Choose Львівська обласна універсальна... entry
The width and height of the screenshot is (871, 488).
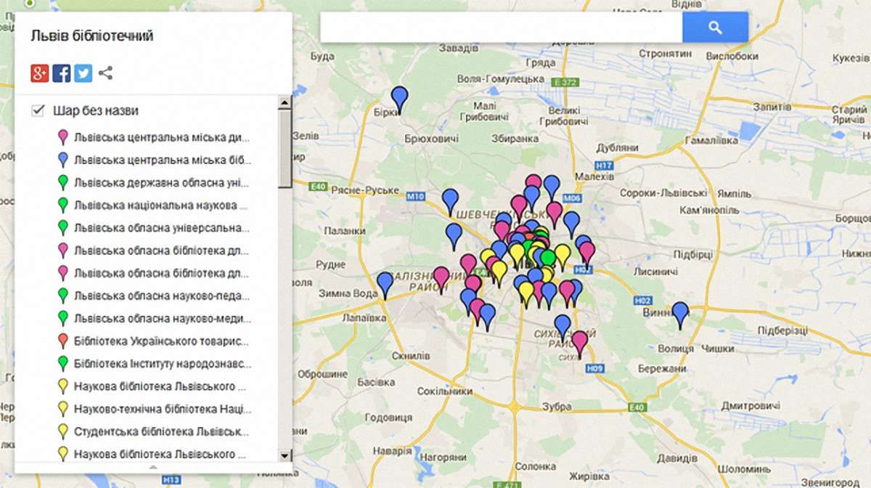(154, 227)
